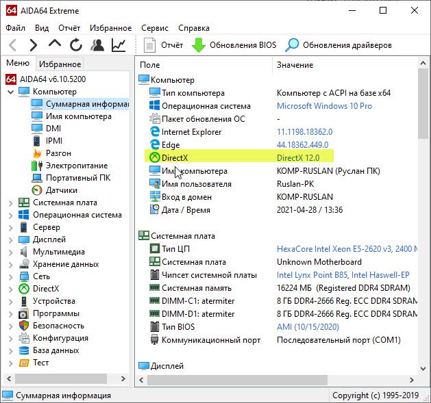This screenshot has height=403, width=431.
Task: Open the user/favorites manager icon in toolbar
Action: pos(97,45)
